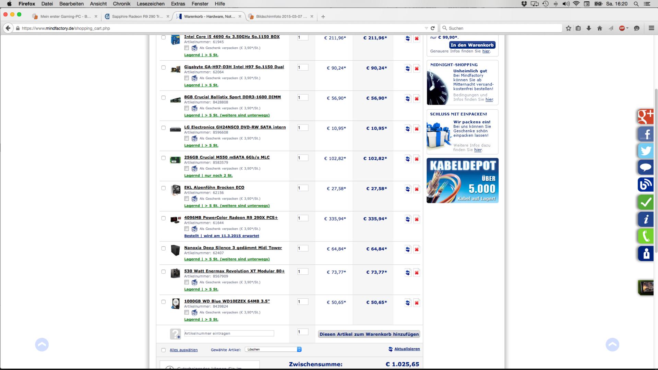Image resolution: width=658 pixels, height=370 pixels.
Task: Click the green checkmark side button
Action: pos(646,202)
